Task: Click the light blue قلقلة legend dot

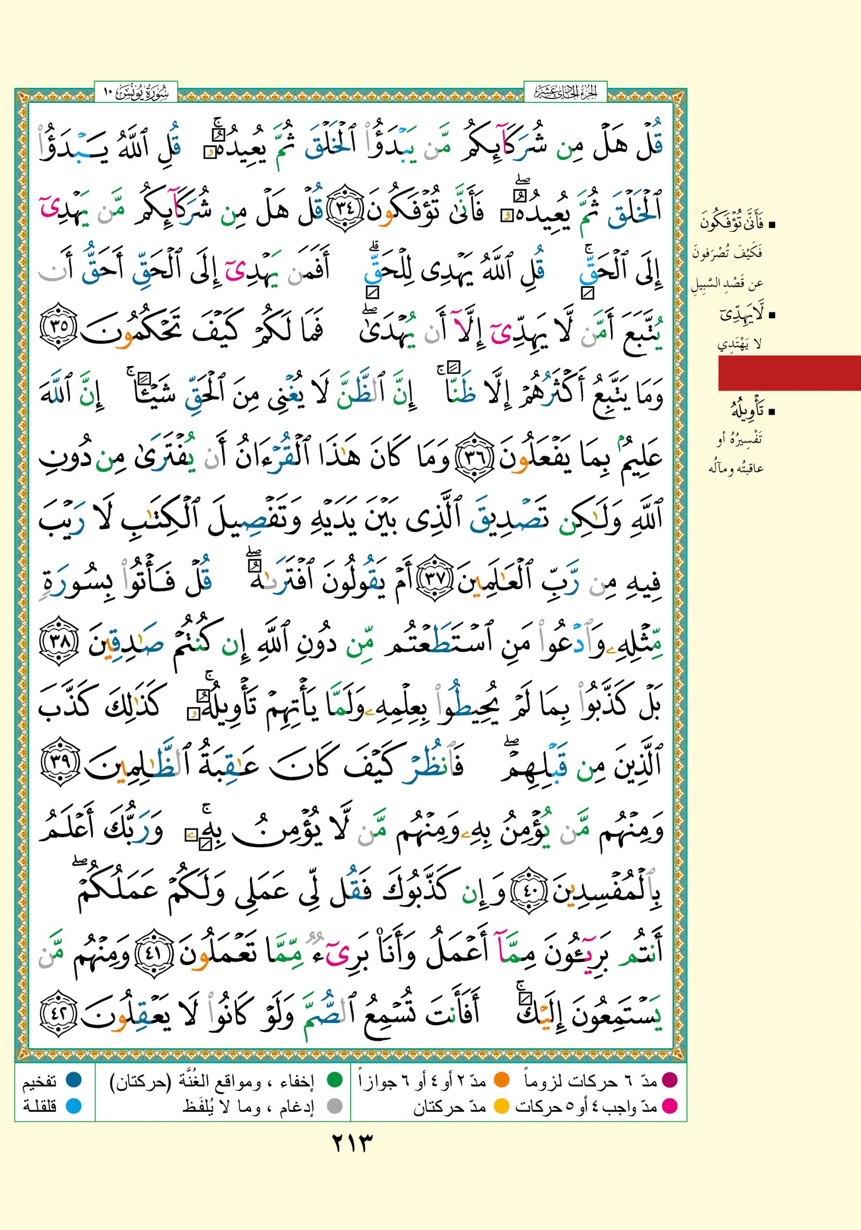Action: pos(74,1106)
